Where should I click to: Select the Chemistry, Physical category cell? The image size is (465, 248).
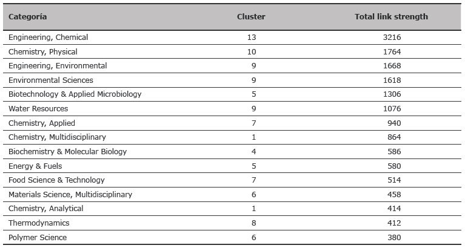(x=42, y=52)
